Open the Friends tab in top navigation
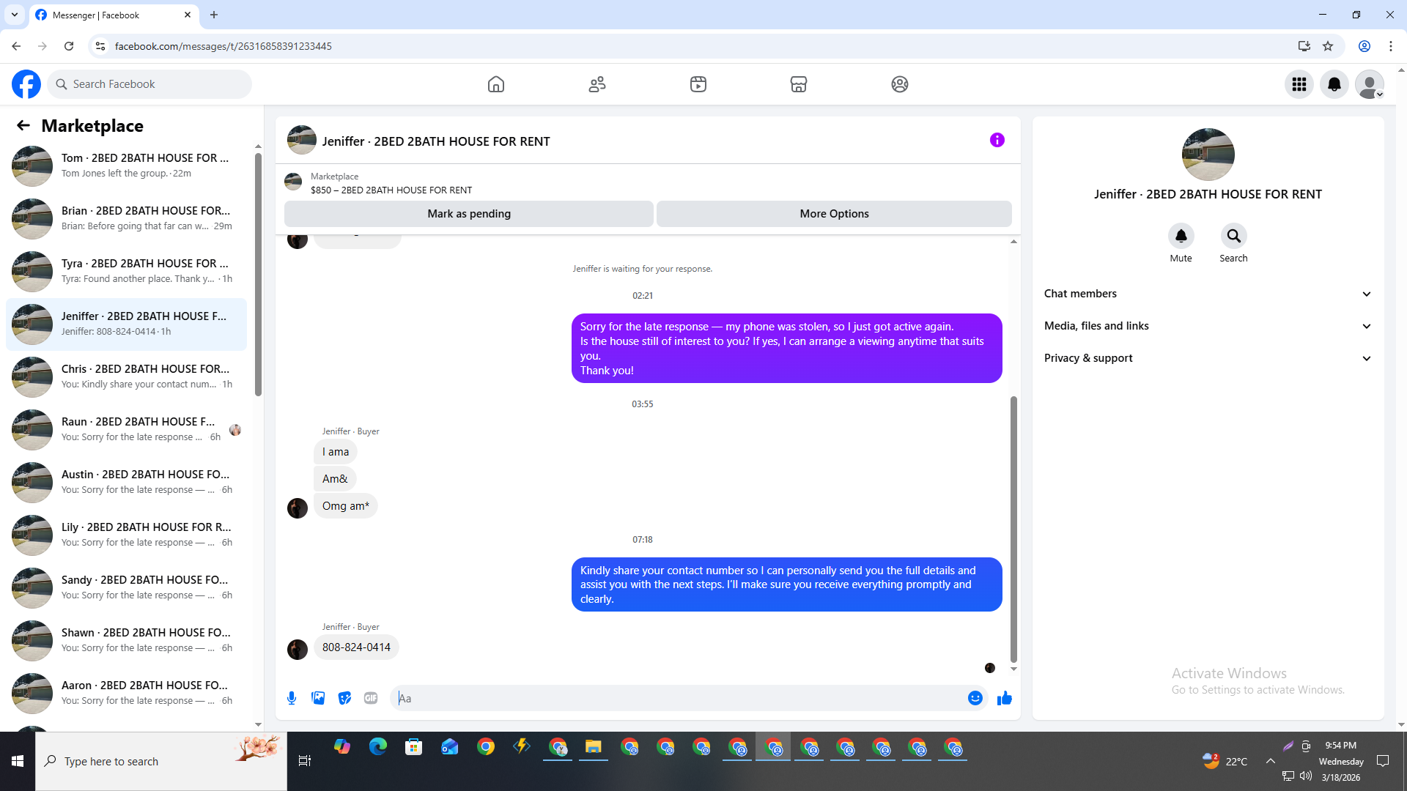This screenshot has width=1407, height=791. click(597, 84)
